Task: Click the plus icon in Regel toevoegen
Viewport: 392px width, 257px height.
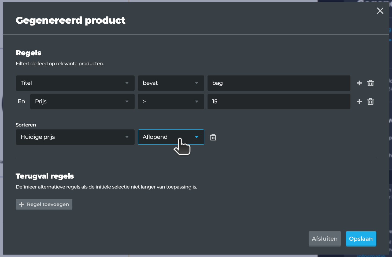Action: 21,204
